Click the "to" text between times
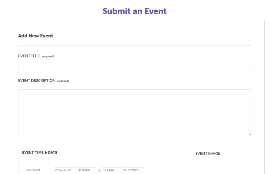 click(99, 171)
